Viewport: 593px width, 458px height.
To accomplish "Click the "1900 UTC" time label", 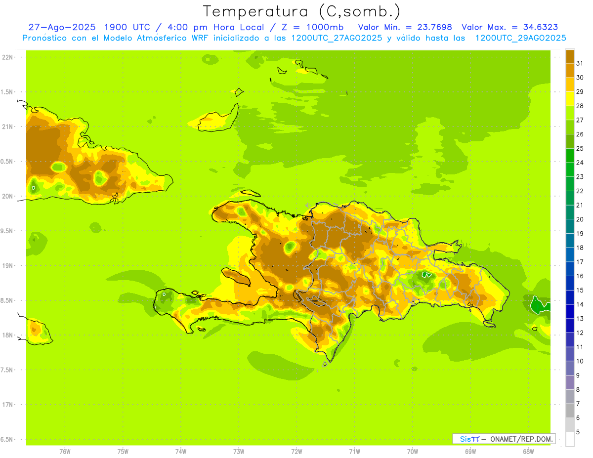I will click(x=128, y=27).
